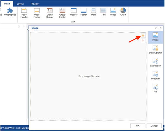Insert a Text component

pyautogui.click(x=103, y=12)
